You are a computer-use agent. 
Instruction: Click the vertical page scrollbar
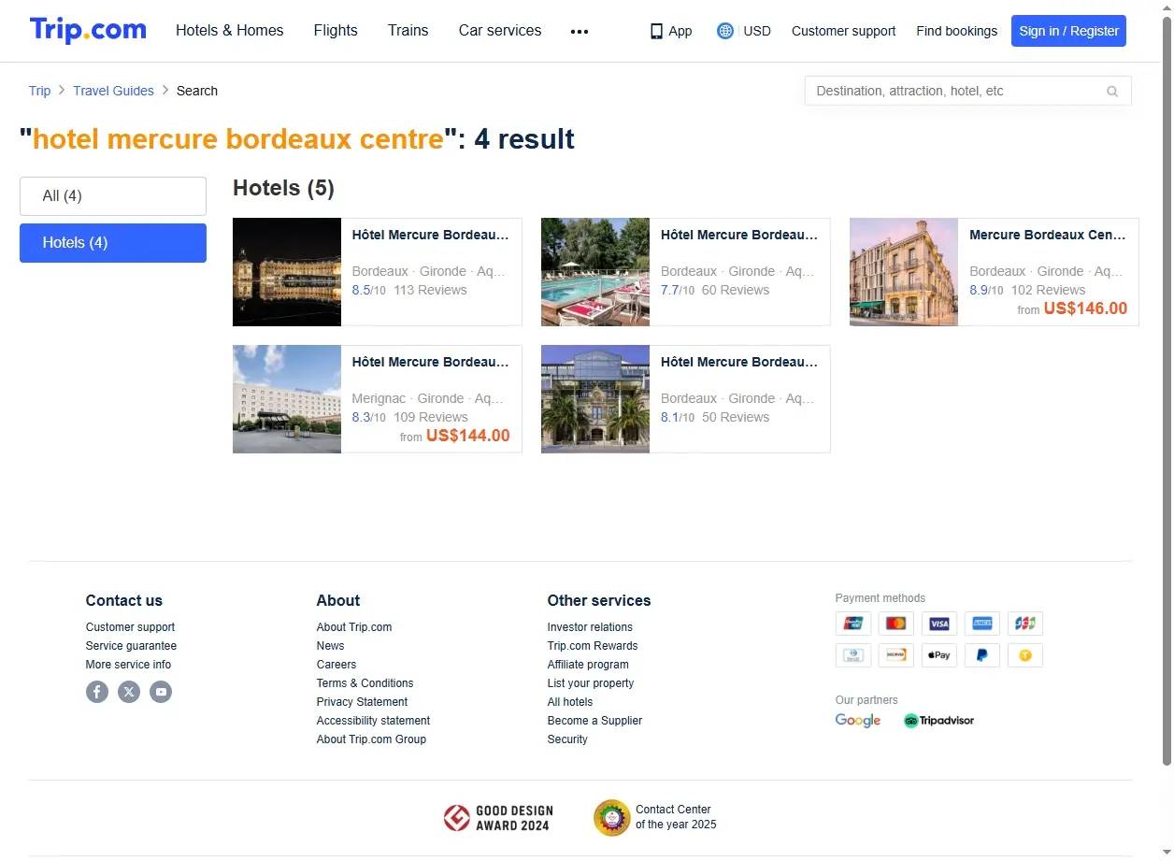point(1167,393)
